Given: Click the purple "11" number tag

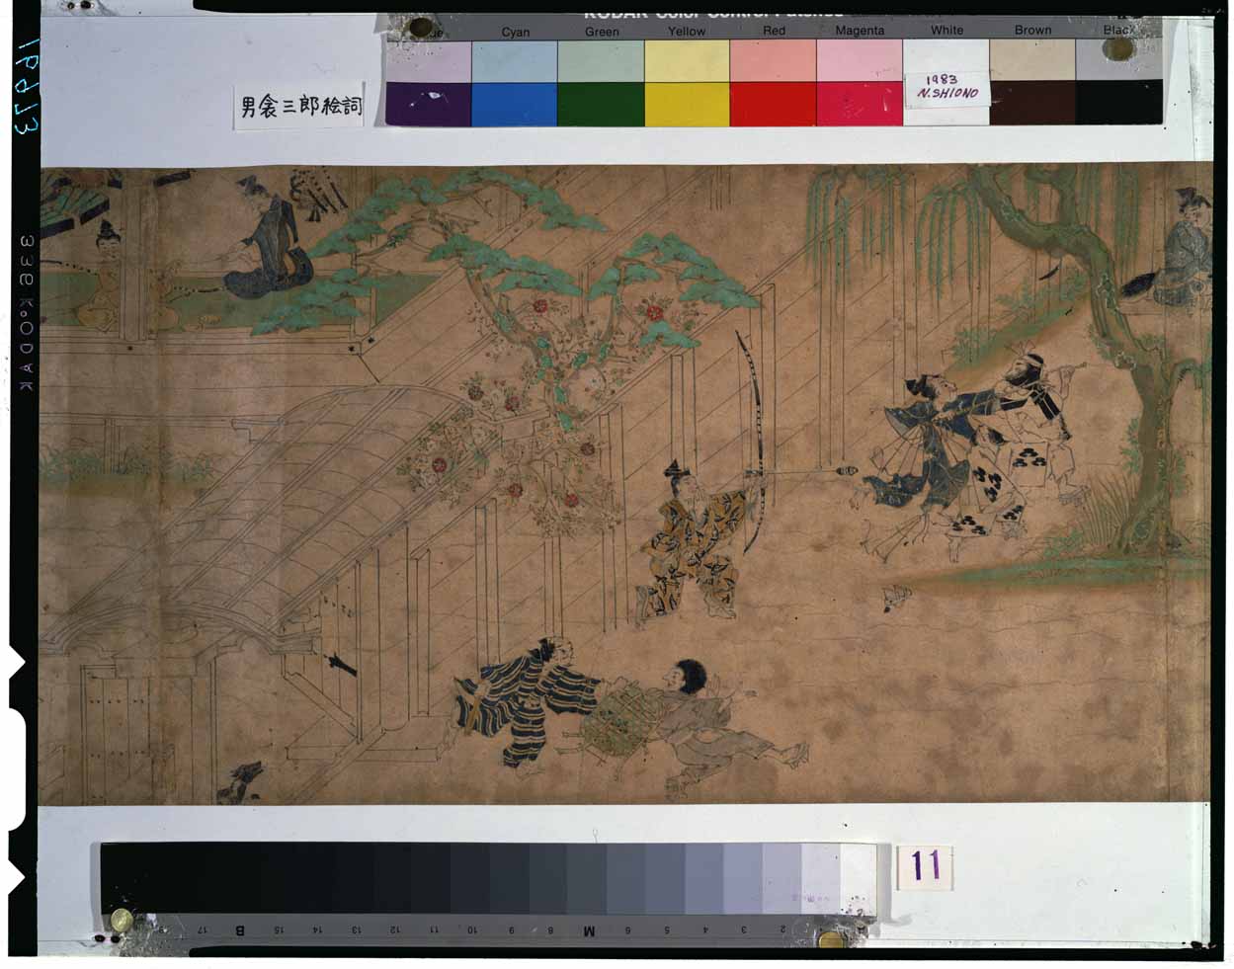Looking at the screenshot, I should pyautogui.click(x=926, y=866).
